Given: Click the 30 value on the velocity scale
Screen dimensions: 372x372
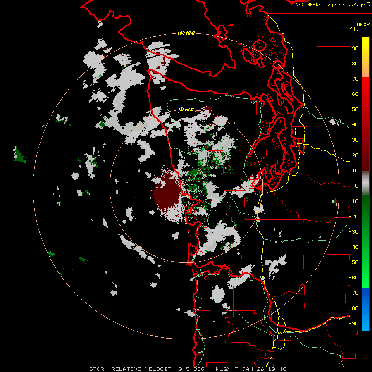Looking at the screenshot, I should point(355,140).
